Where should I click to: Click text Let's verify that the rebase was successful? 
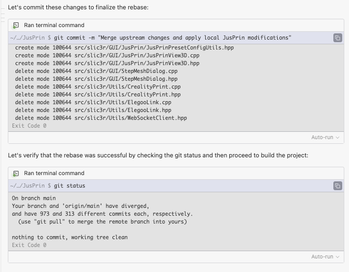[158, 155]
